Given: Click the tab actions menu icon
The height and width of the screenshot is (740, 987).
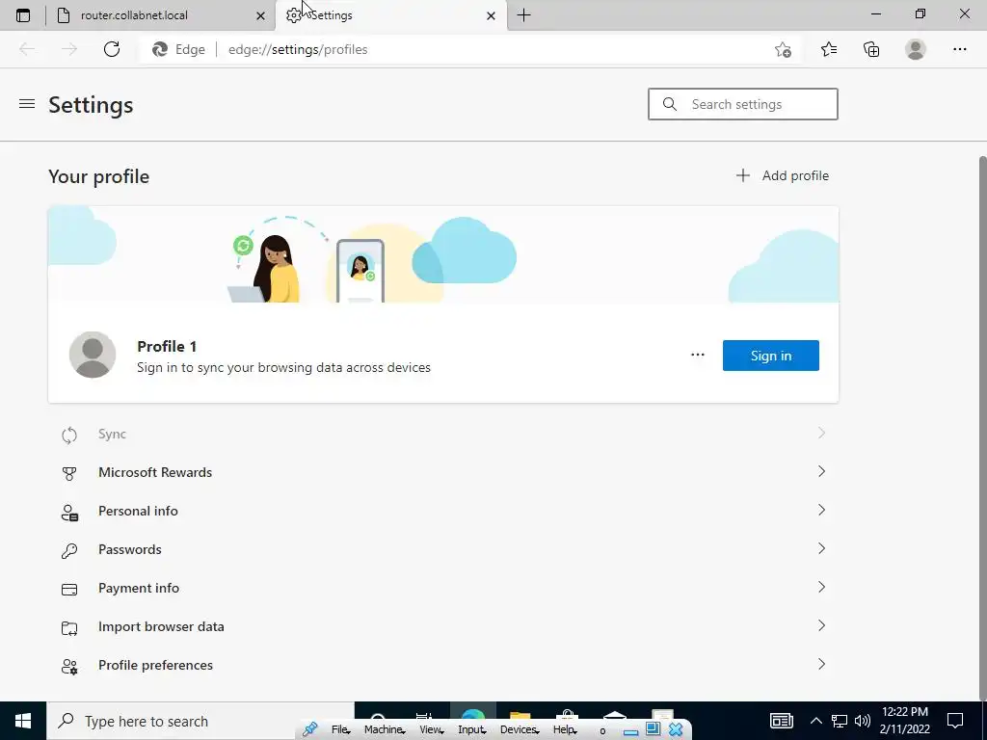Looking at the screenshot, I should click(23, 15).
